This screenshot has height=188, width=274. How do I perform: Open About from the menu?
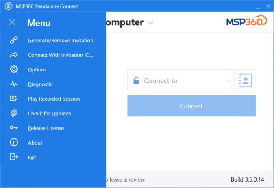(x=35, y=143)
